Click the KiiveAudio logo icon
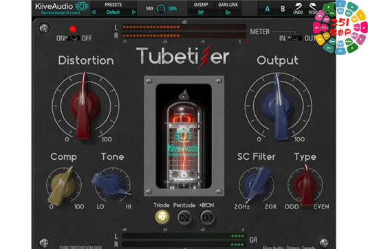 (81, 6)
